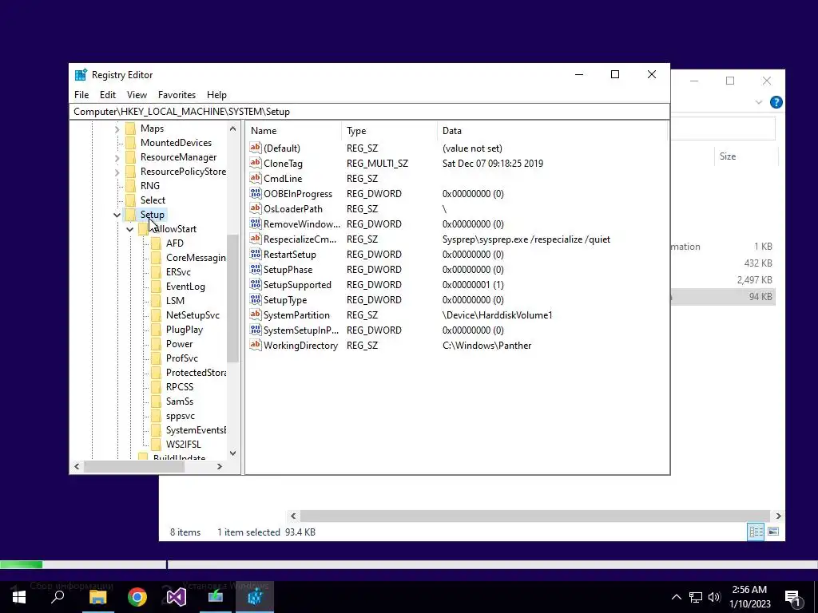This screenshot has height=613, width=818.
Task: Open the View menu
Action: click(137, 95)
